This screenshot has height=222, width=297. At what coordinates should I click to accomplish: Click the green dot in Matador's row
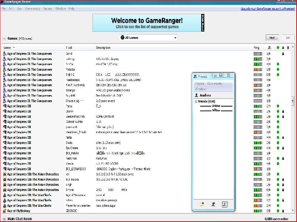[278, 70]
